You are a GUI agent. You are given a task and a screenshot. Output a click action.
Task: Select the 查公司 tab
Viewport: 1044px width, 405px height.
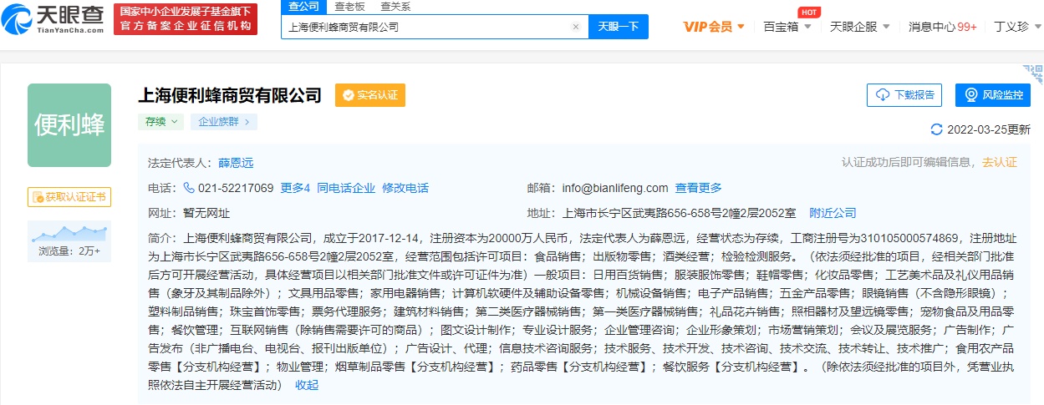coord(303,7)
